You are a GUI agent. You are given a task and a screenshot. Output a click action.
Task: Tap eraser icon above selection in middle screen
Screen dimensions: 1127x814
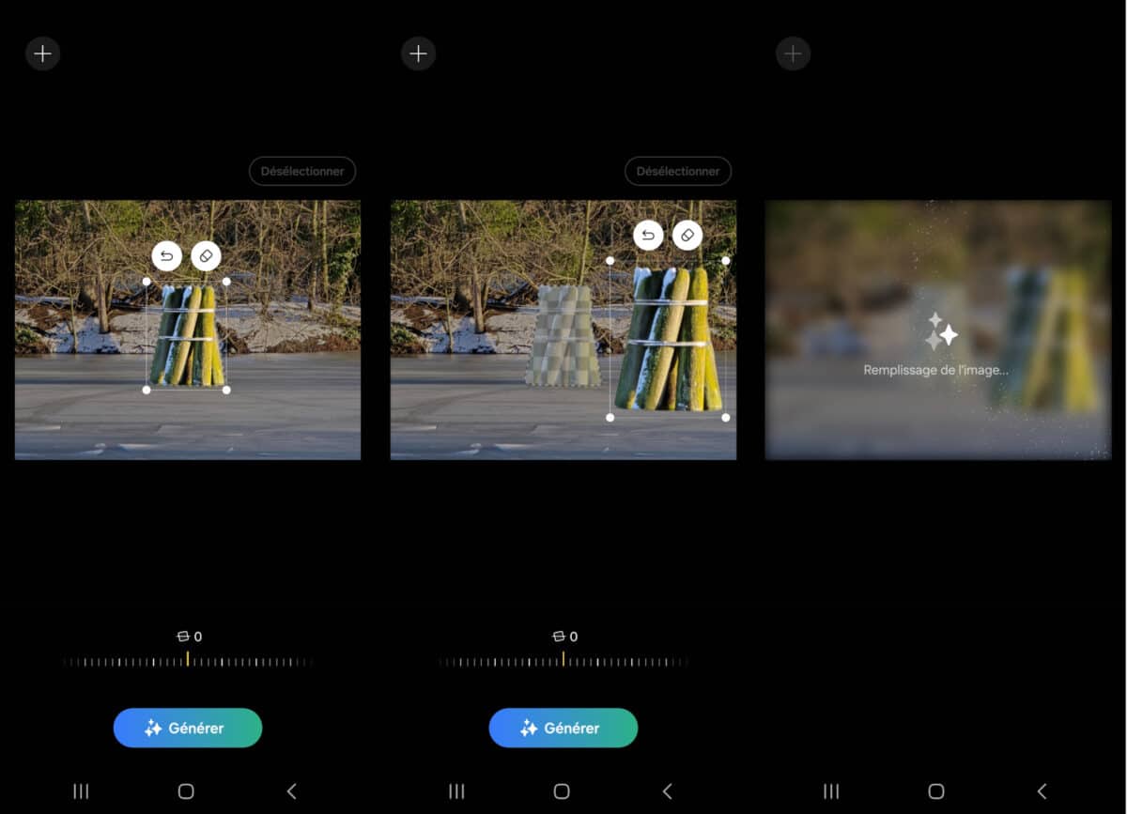687,235
